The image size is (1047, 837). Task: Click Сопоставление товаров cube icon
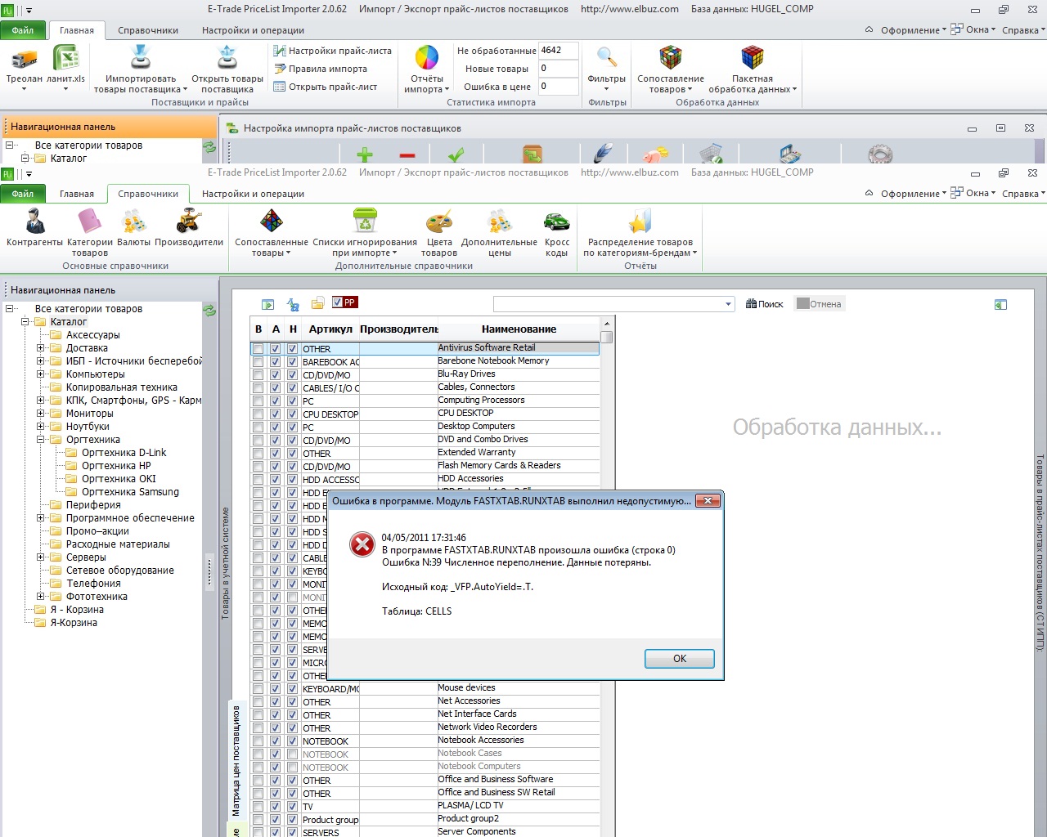671,58
